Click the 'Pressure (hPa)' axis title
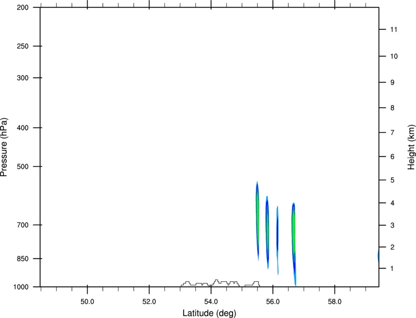The height and width of the screenshot is (318, 416). click(4, 147)
